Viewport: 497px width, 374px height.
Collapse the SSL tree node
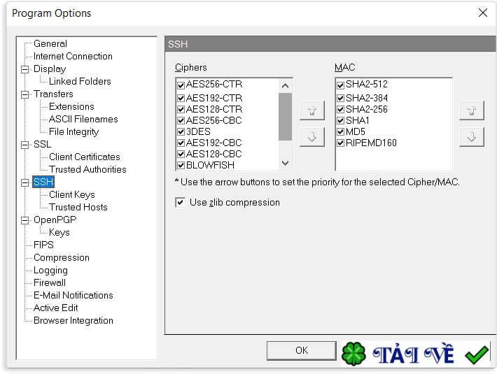click(24, 145)
